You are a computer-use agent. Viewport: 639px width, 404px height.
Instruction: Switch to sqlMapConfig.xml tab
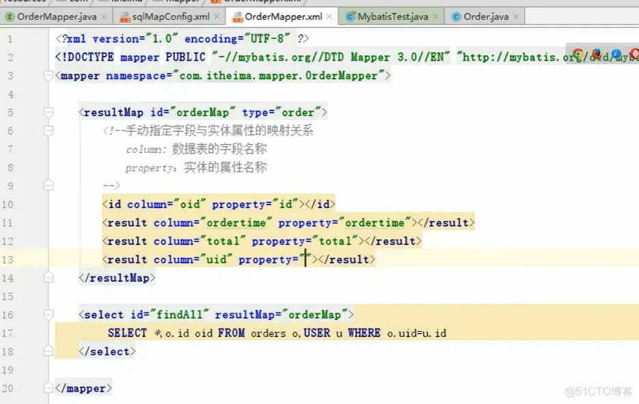coord(170,16)
